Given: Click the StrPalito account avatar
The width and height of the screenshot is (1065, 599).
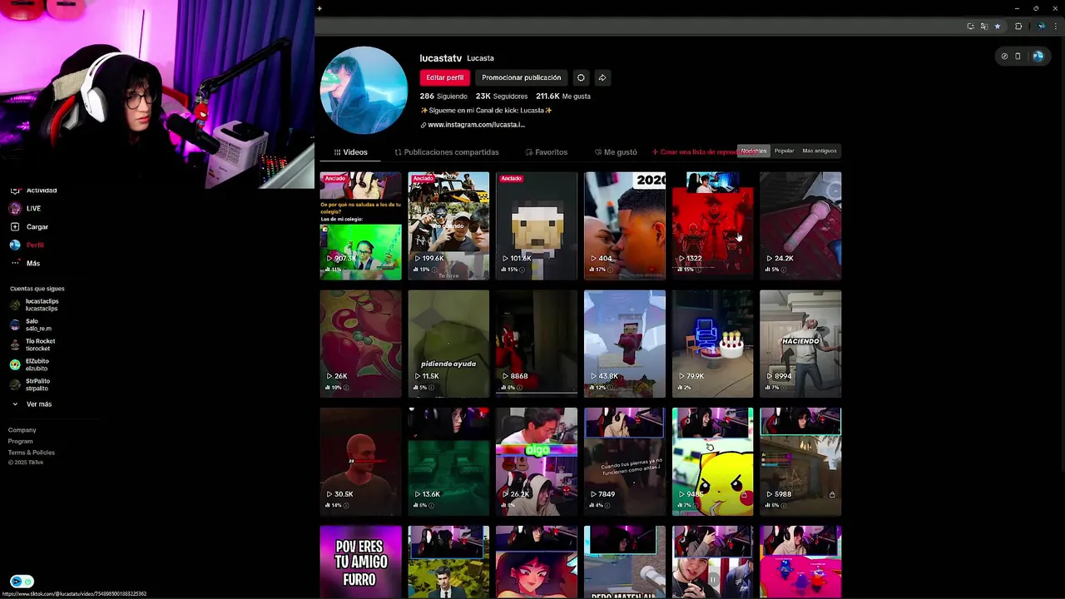Looking at the screenshot, I should coord(15,384).
